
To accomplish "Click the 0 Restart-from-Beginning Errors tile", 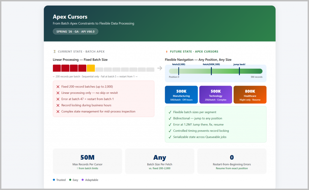I will coord(232,161).
